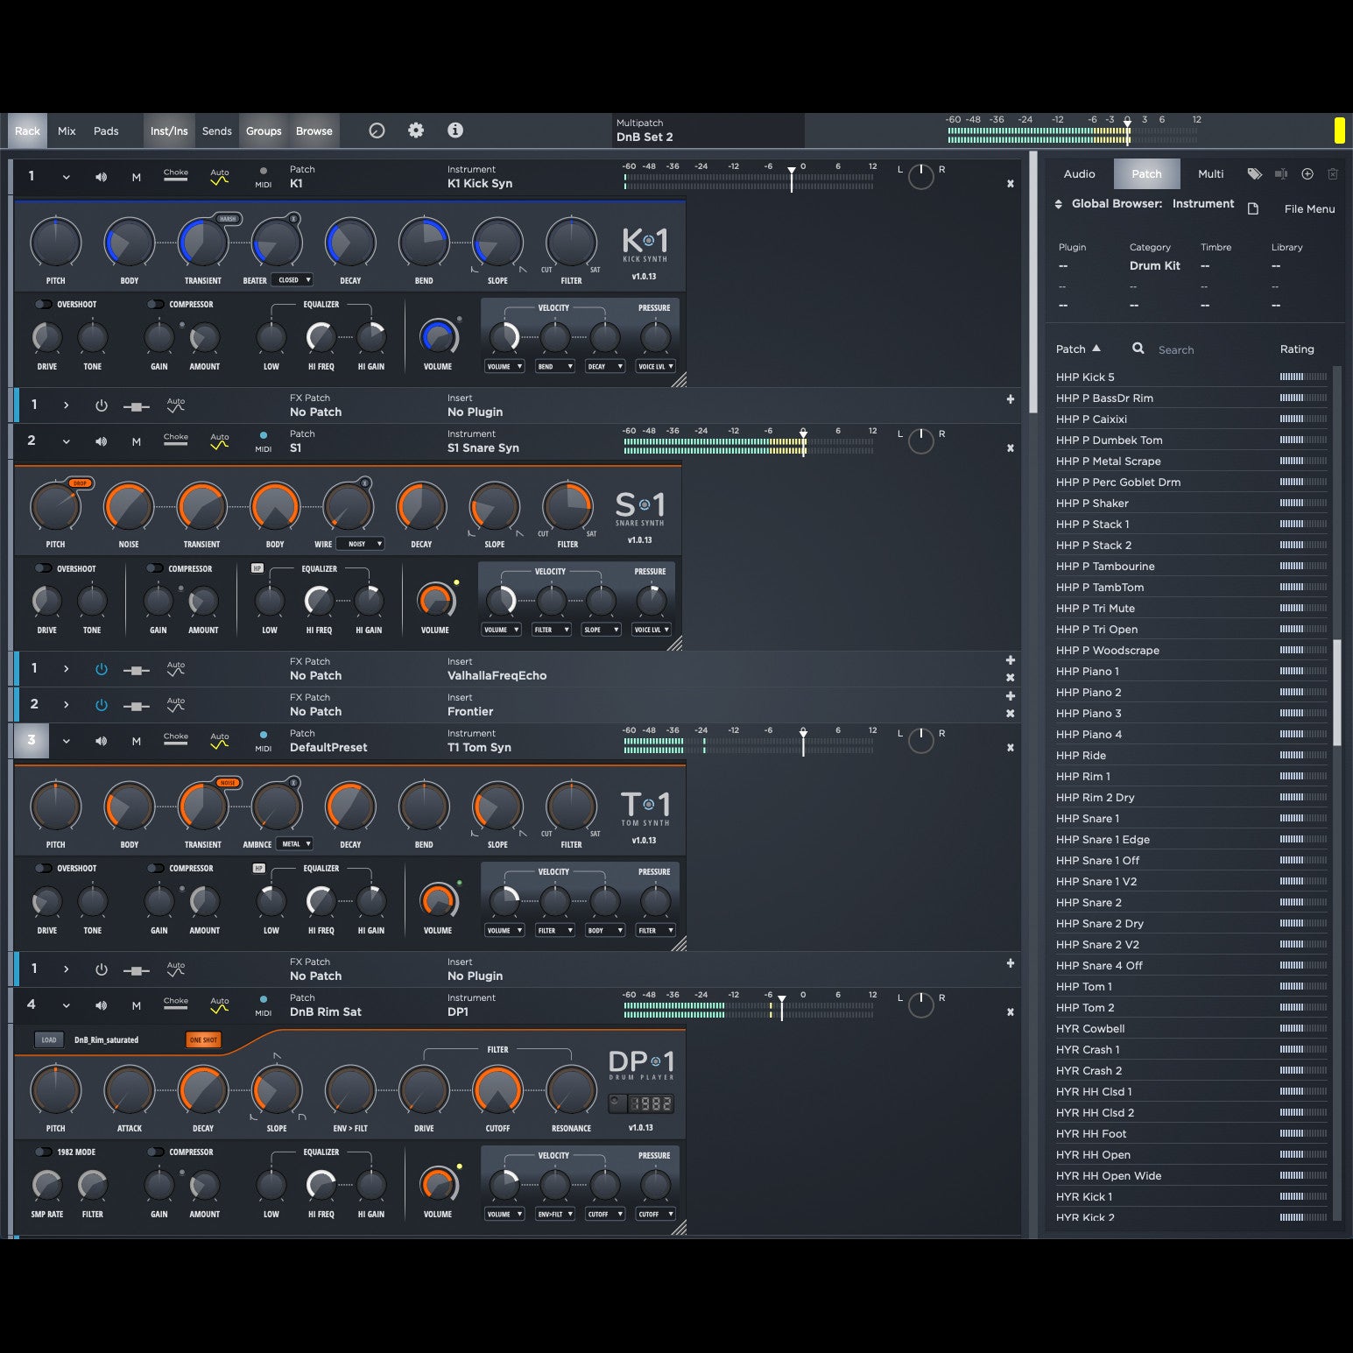The width and height of the screenshot is (1353, 1353).
Task: Open the Beater CLOSED dropdown on K1
Action: 294,280
